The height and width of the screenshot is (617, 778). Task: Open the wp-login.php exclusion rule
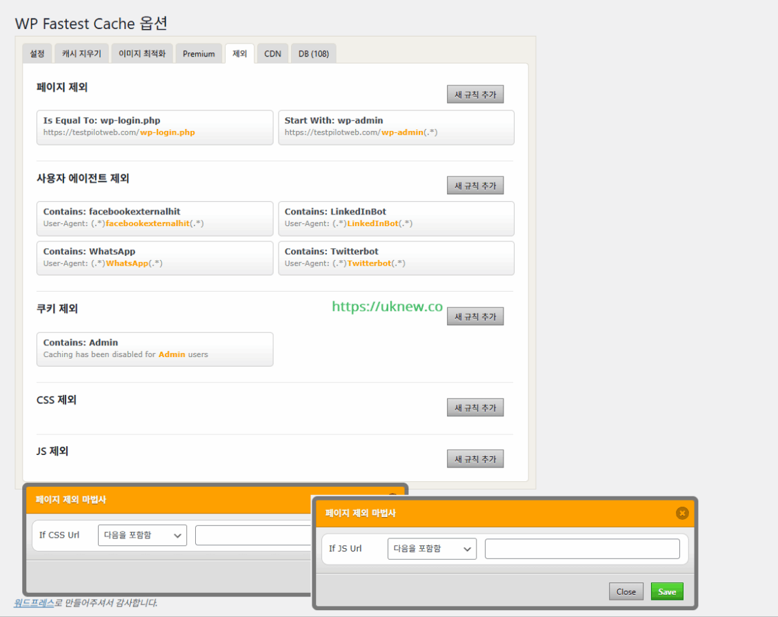[x=154, y=127]
